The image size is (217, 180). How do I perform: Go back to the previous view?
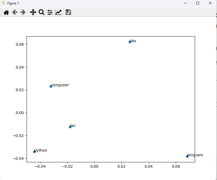tap(15, 12)
